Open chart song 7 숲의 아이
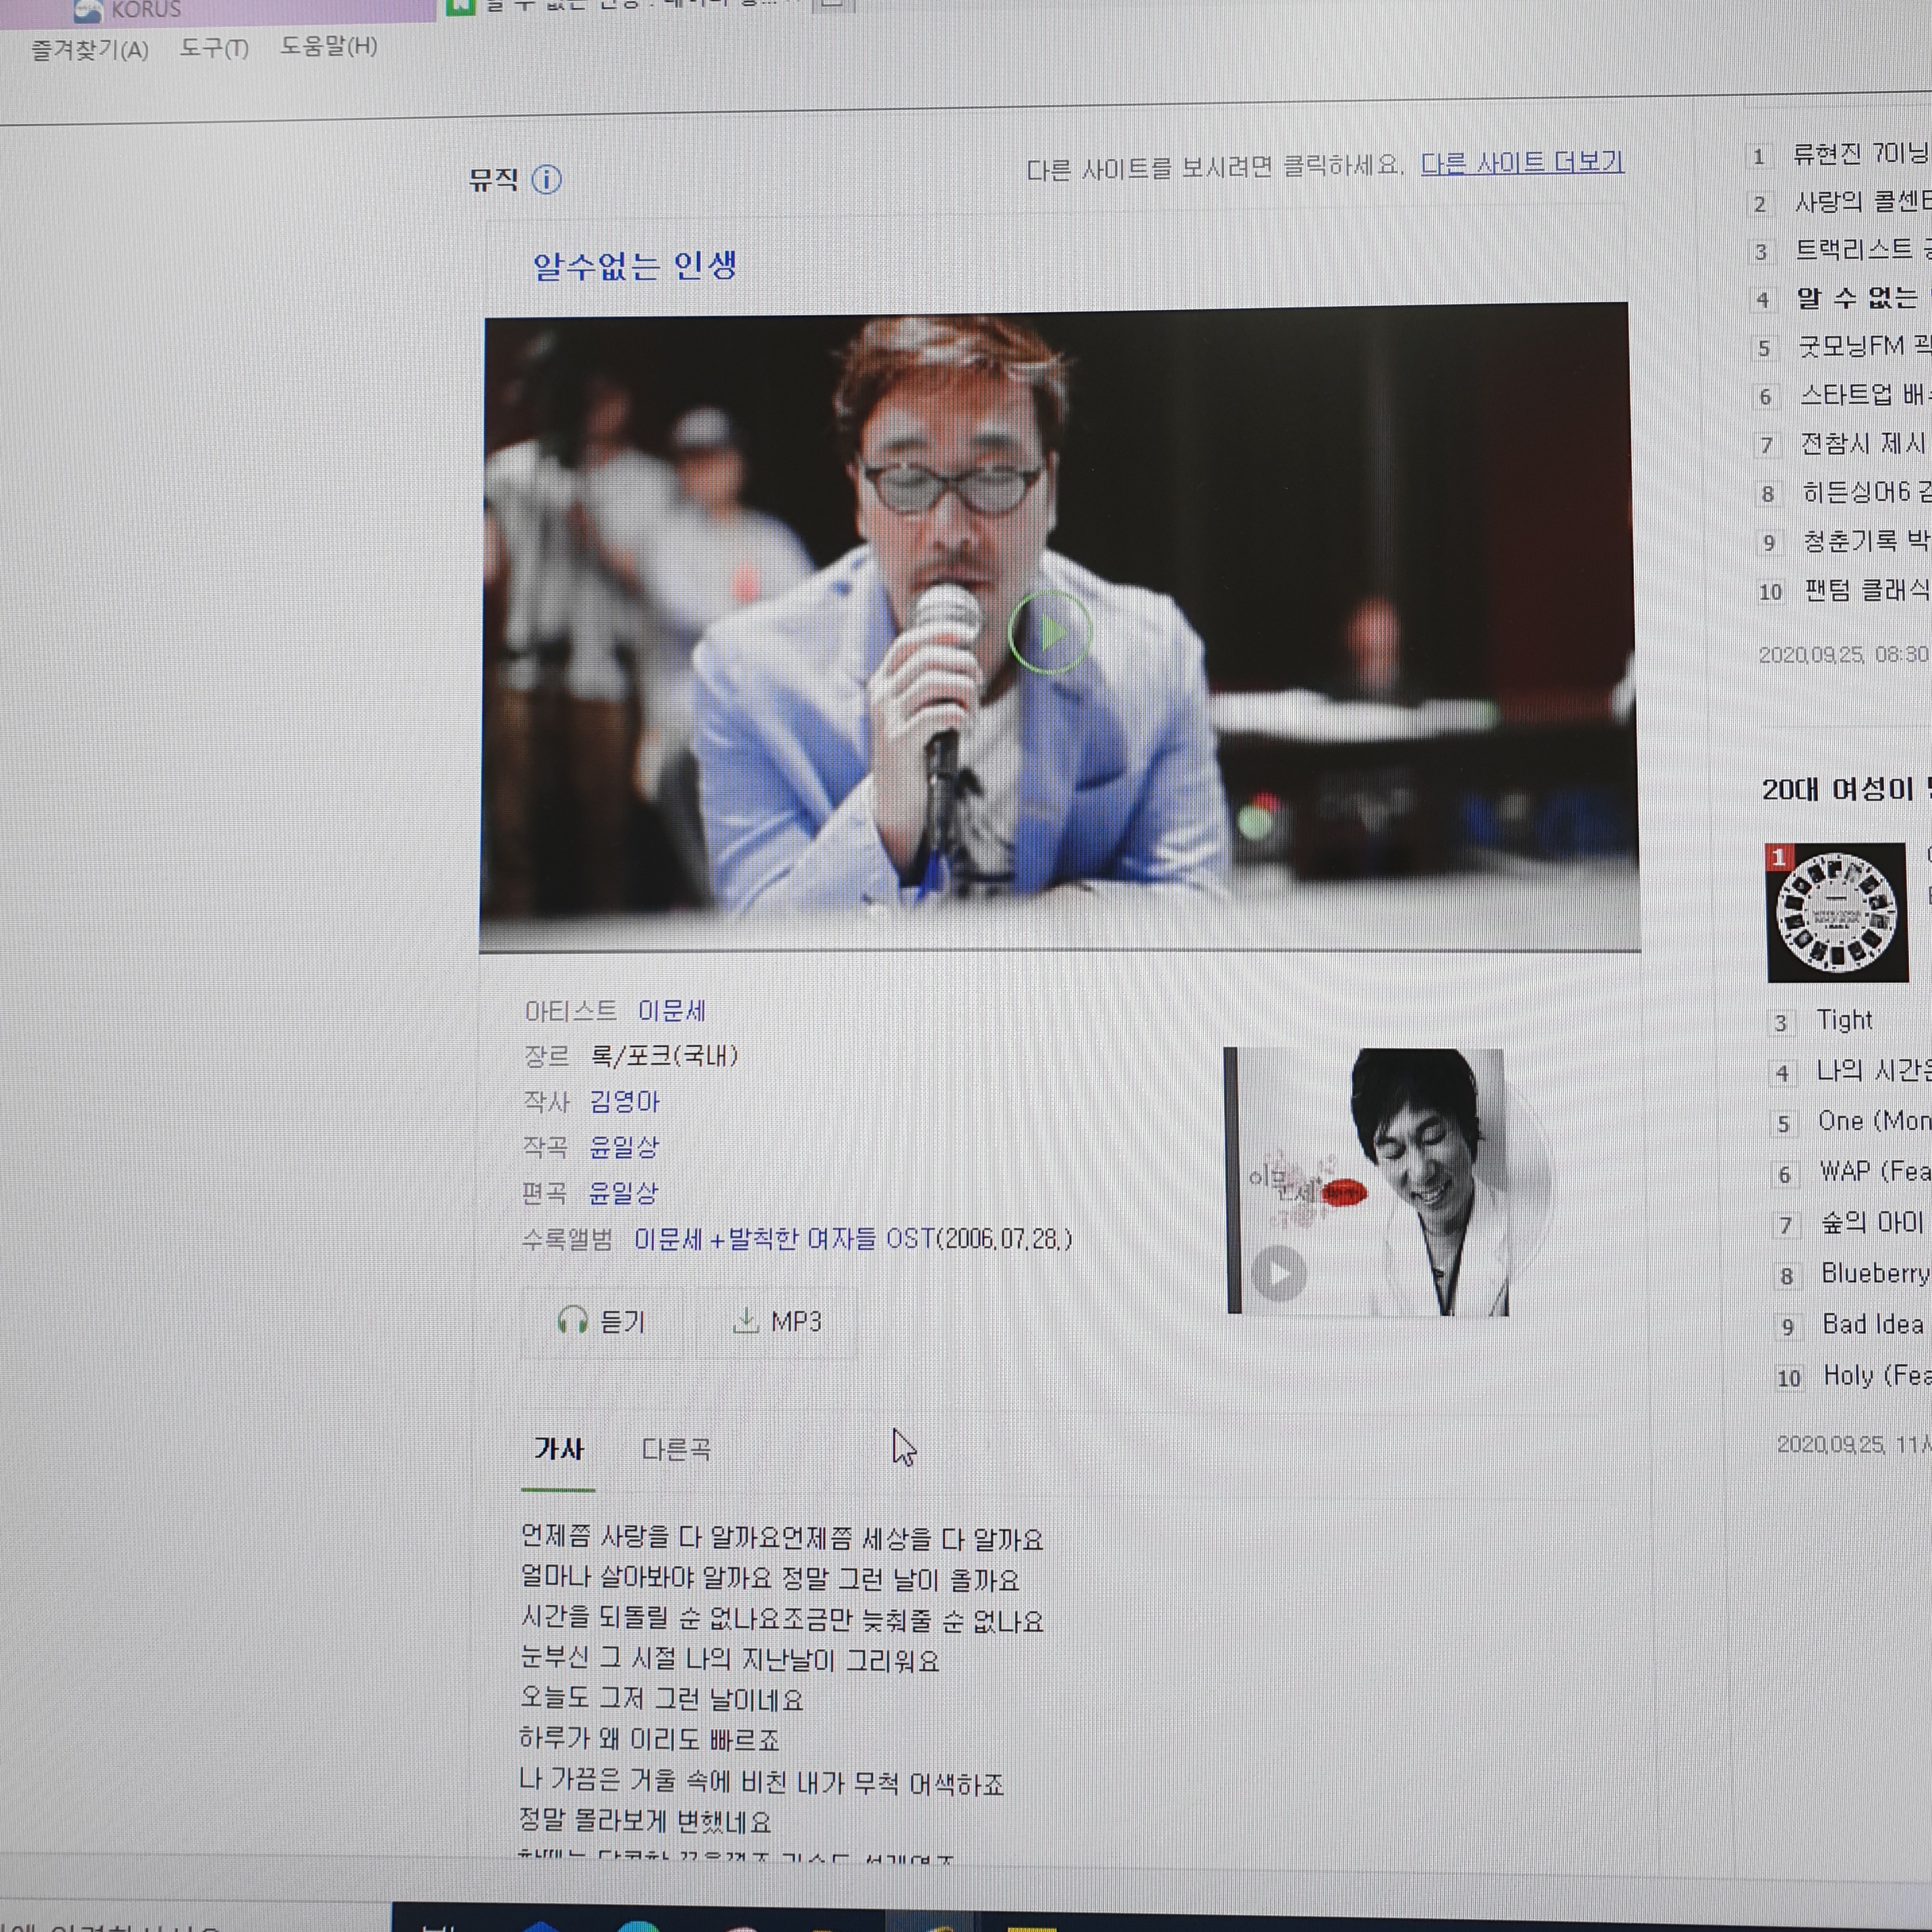1932x1932 pixels. [1872, 1222]
